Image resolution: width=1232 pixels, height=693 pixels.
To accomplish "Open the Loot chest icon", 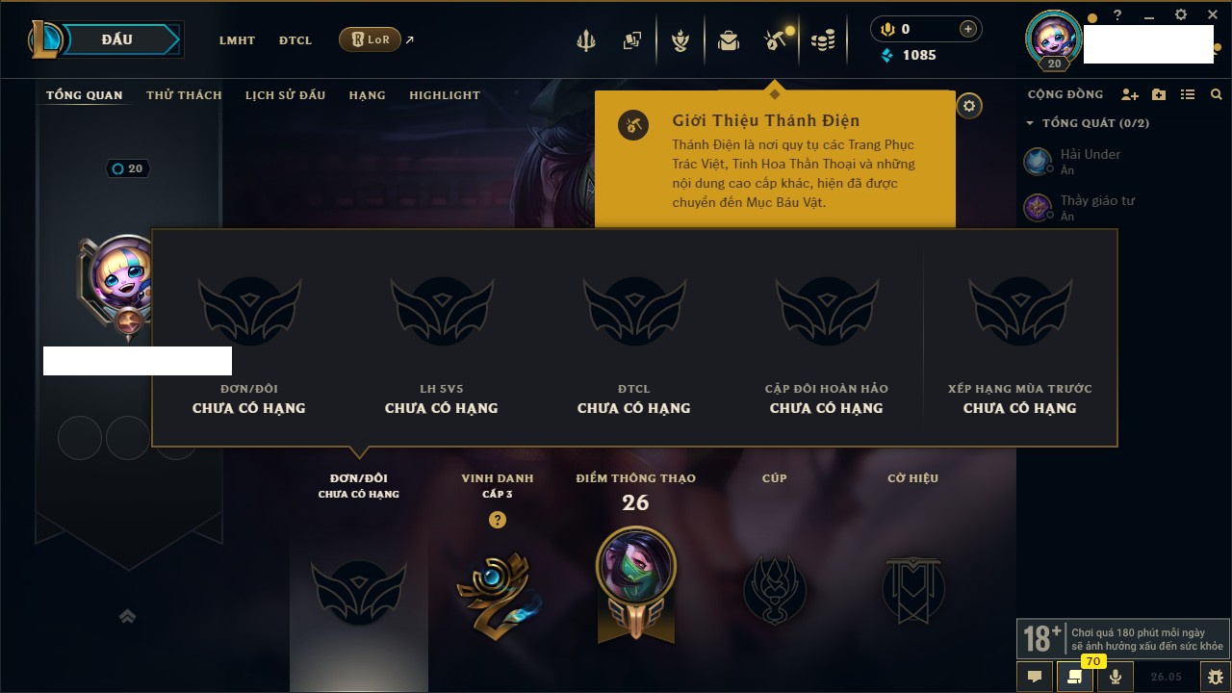I will point(728,40).
